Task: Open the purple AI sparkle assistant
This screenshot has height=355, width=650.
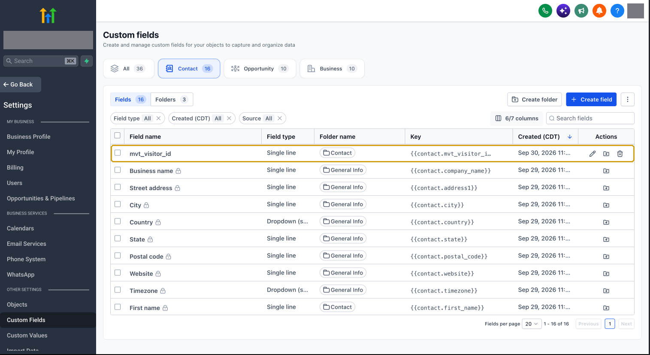Action: [563, 11]
